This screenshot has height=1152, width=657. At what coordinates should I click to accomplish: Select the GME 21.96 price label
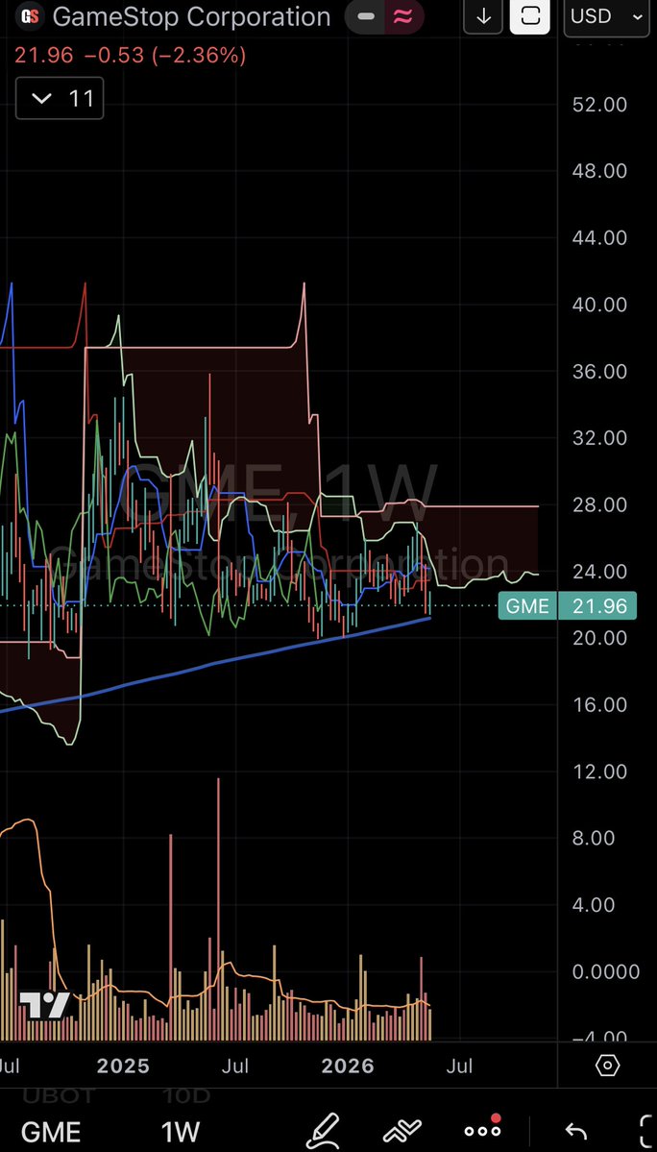(567, 606)
